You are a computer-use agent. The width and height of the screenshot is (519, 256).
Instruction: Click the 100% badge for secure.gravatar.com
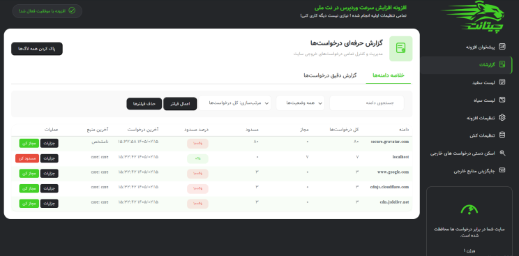(x=197, y=144)
